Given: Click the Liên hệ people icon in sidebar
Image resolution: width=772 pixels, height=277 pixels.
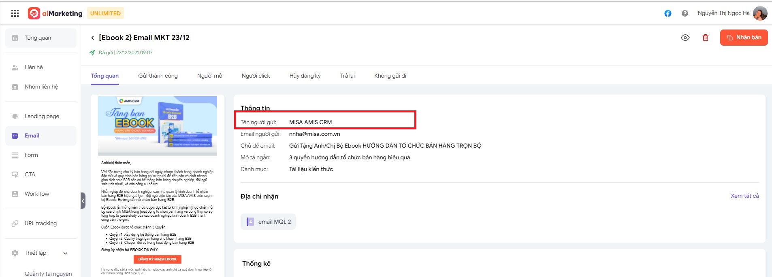Looking at the screenshot, I should click(x=15, y=68).
